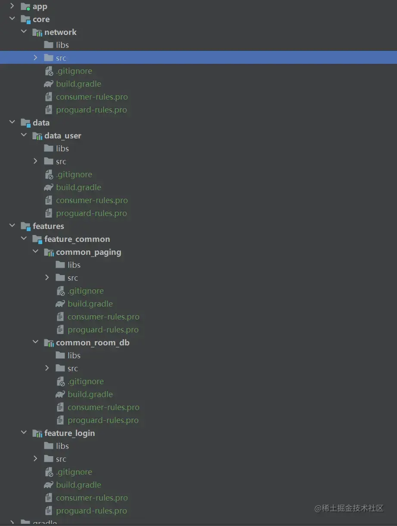397x526 pixels.
Task: Click the libs folder icon under common_room_db
Action: [x=60, y=355]
